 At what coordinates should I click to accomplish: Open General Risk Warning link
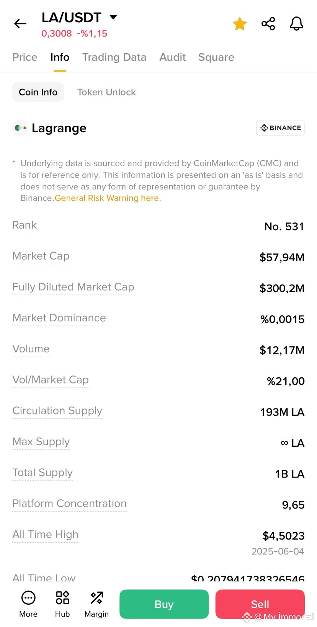point(108,198)
